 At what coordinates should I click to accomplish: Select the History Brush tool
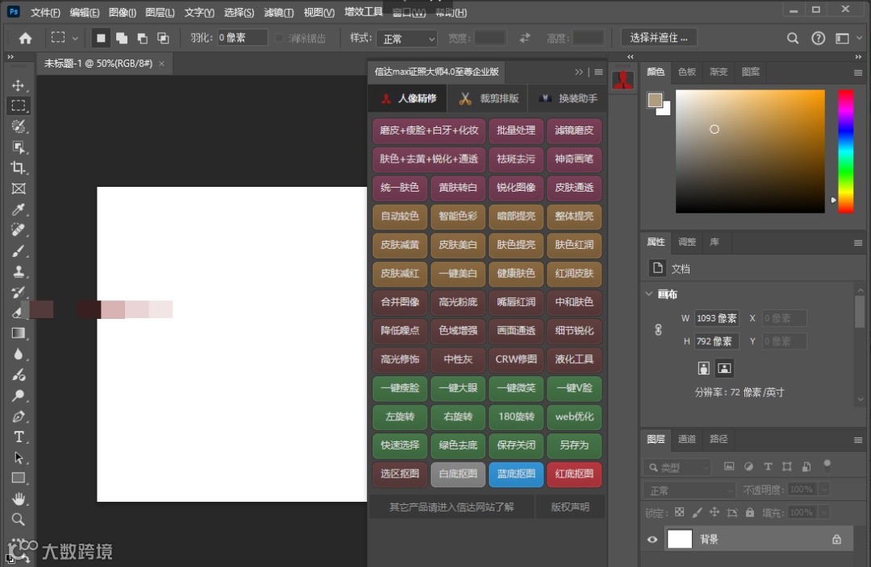tap(19, 292)
